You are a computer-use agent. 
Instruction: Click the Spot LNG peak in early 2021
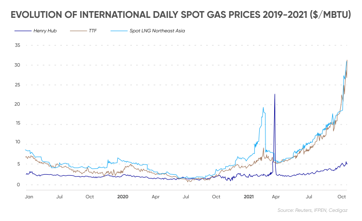[x=263, y=108]
